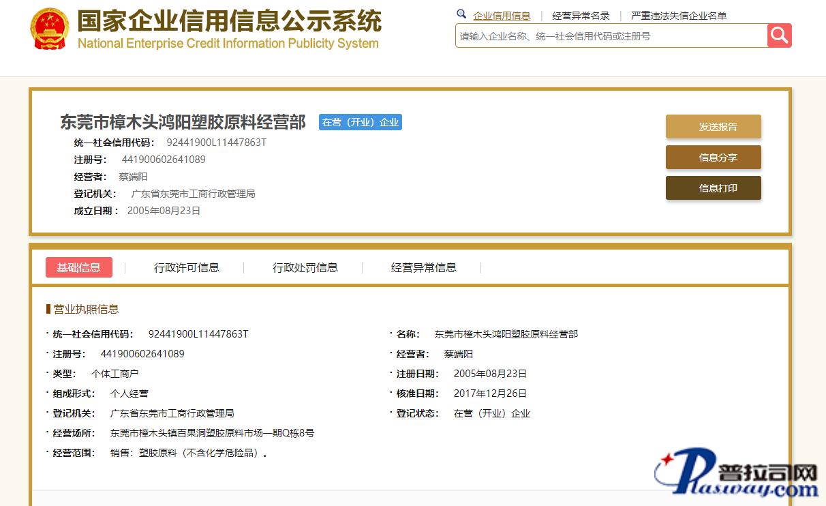Viewport: 826px width, 506px height.
Task: Switch to the 行政许可信息 tab
Action: [186, 267]
